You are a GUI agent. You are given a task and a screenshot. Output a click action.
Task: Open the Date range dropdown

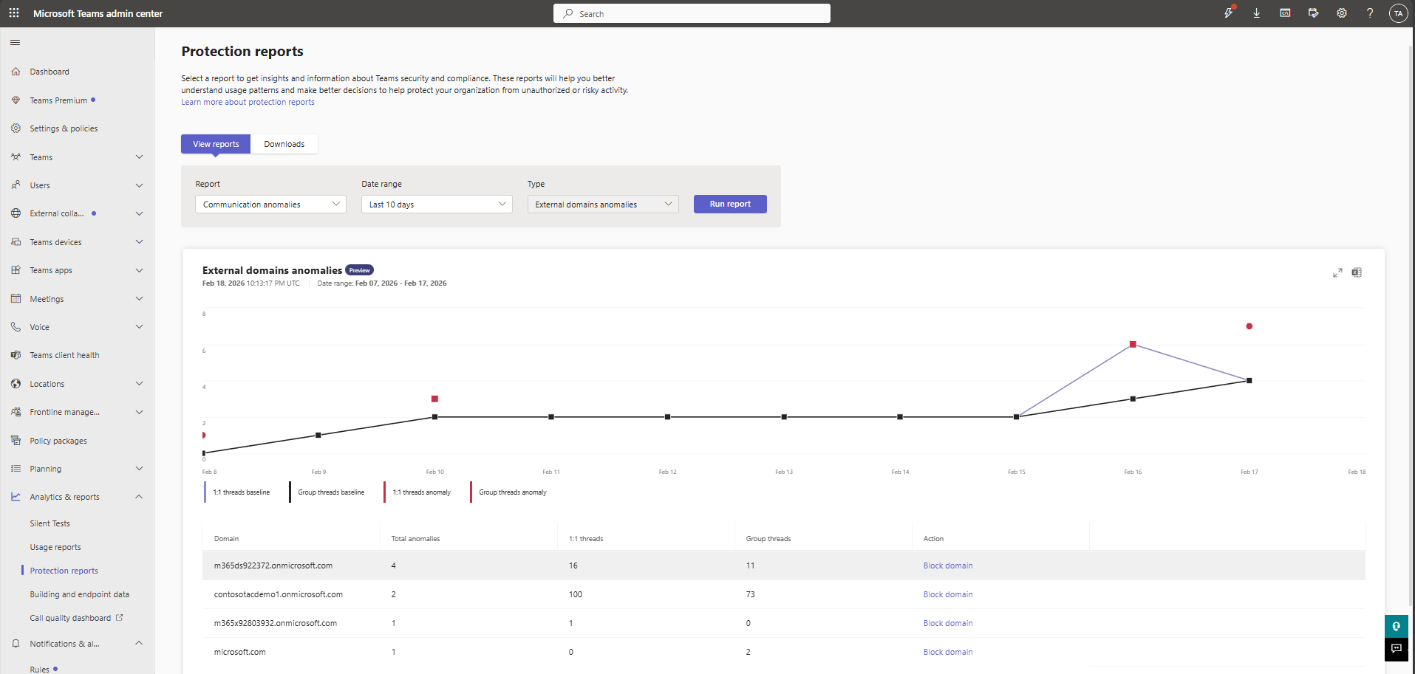(437, 204)
